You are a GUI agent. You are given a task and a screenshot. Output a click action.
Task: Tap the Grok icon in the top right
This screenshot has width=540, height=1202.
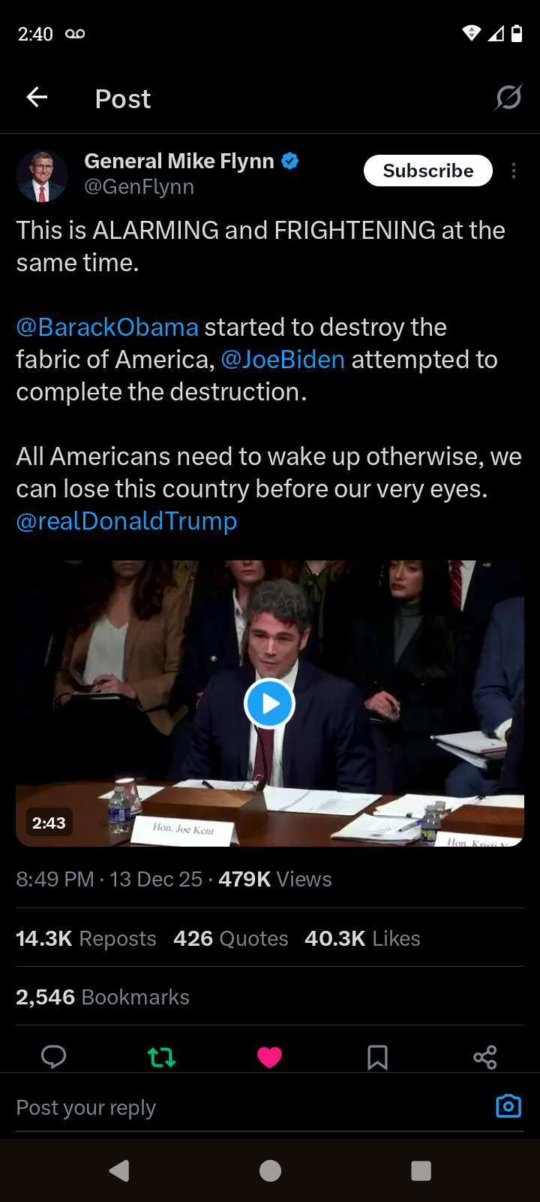pos(508,97)
